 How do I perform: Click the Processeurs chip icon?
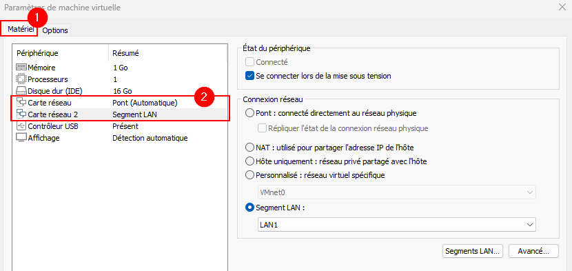tap(21, 79)
